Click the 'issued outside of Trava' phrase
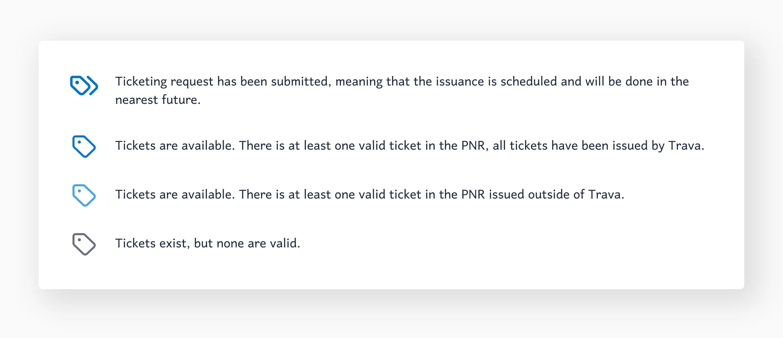The width and height of the screenshot is (783, 338). (556, 194)
